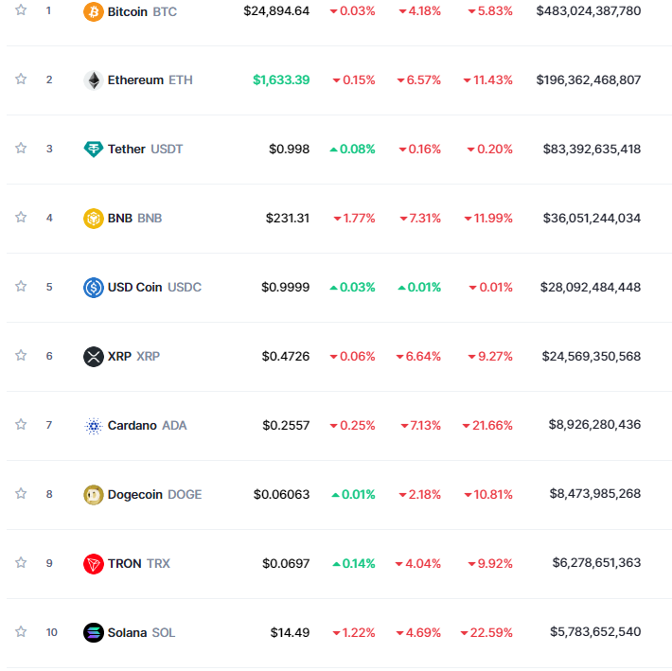Screen dimensions: 672x671
Task: Open the Tether USDT name link
Action: pyautogui.click(x=145, y=150)
